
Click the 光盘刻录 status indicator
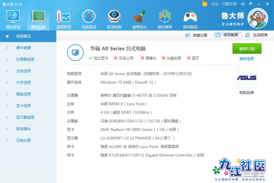(172, 58)
